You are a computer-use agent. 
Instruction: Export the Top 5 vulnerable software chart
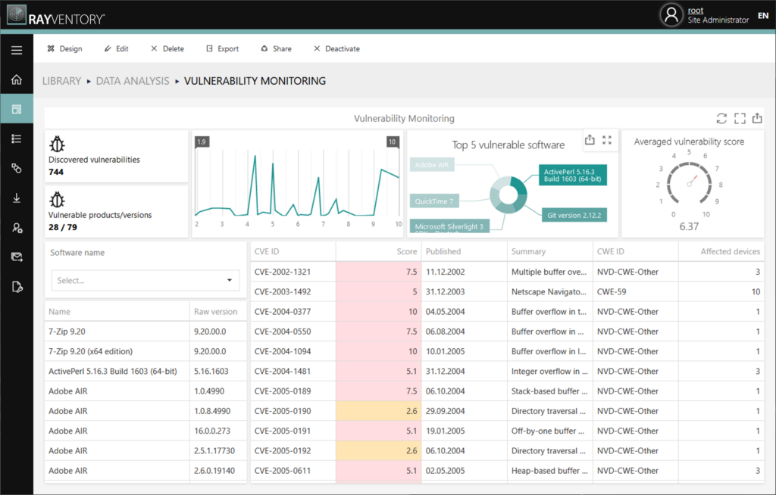pyautogui.click(x=590, y=140)
